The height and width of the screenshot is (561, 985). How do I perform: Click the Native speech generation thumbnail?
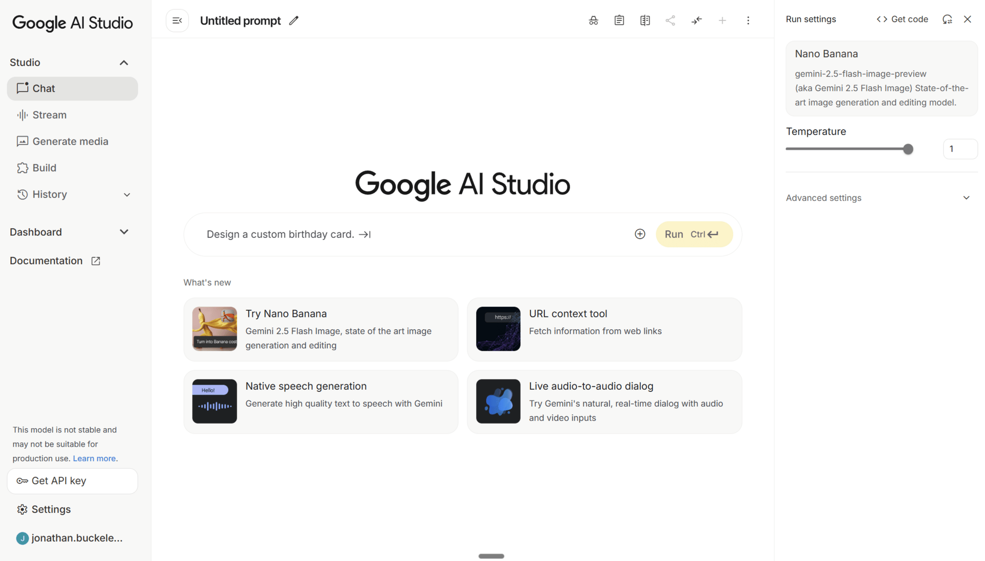214,402
